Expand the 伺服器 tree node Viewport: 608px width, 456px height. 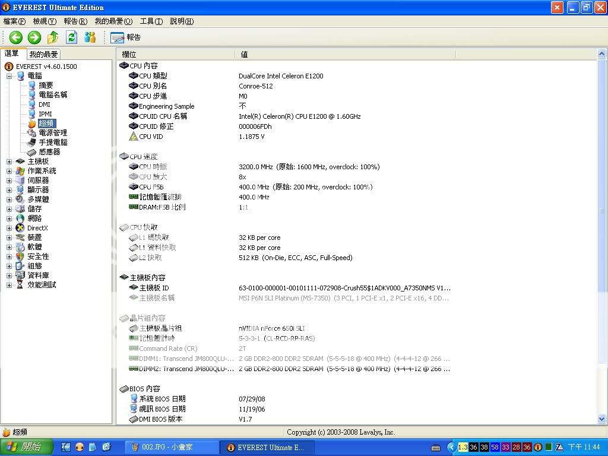click(x=9, y=180)
